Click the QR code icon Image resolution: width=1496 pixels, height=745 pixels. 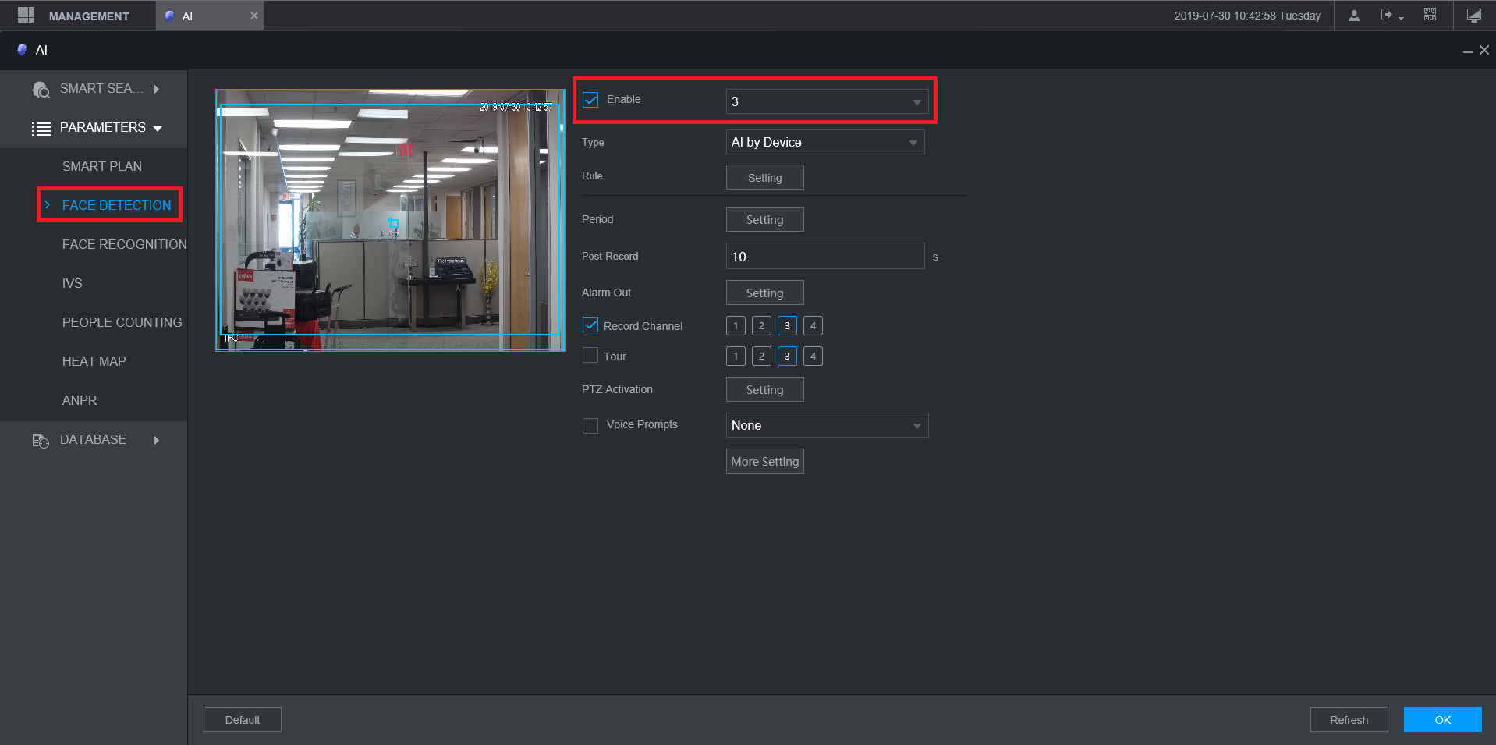(1430, 15)
